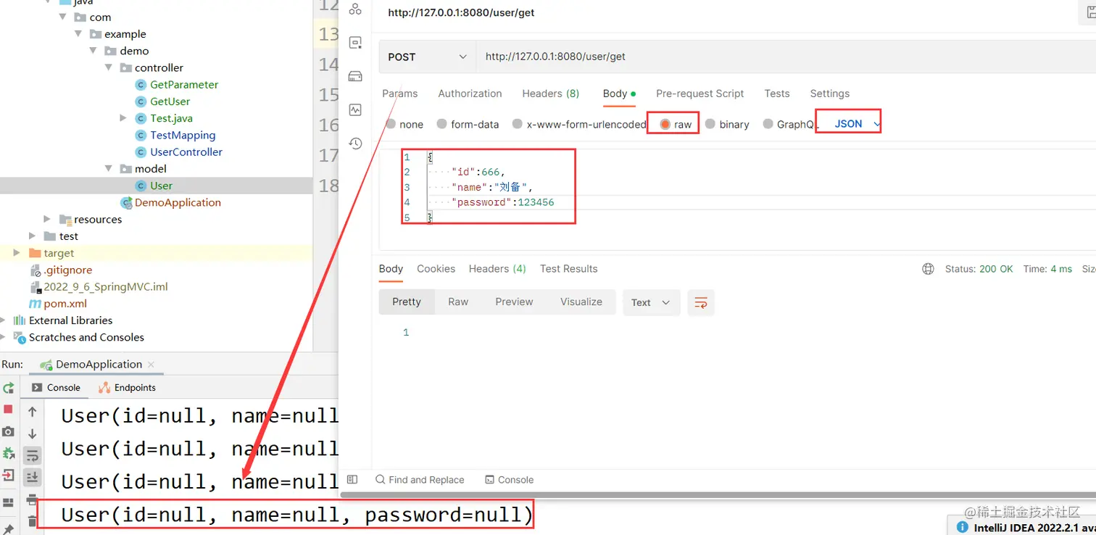The image size is (1096, 535).
Task: Expand the Test.java node
Action: click(123, 118)
